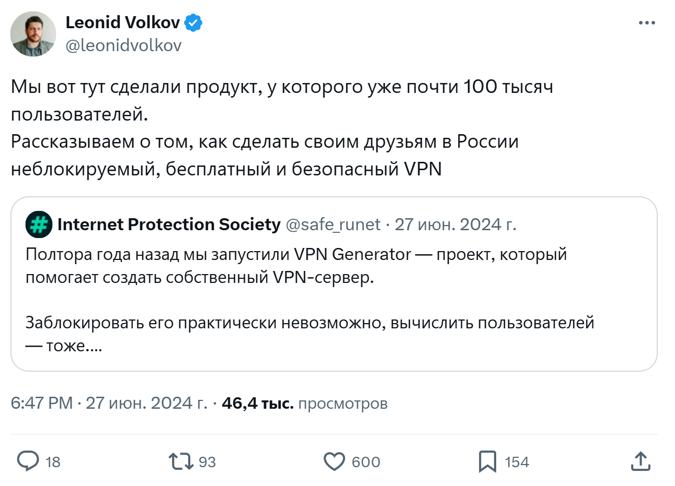The image size is (675, 486).
Task: Open the 600 likes list
Action: pyautogui.click(x=365, y=461)
